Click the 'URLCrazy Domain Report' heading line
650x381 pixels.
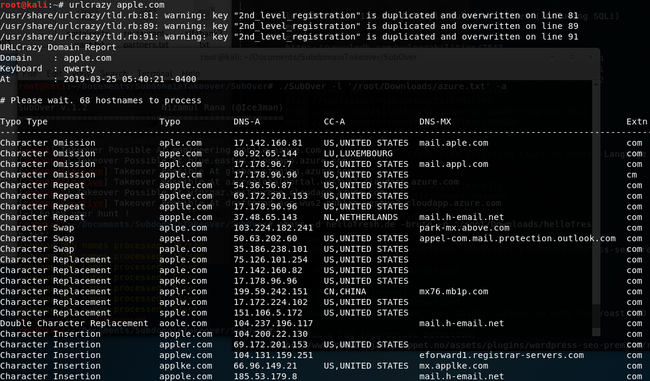(58, 47)
